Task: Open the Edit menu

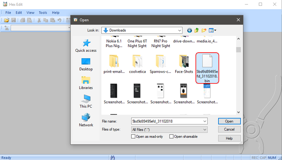Action: pyautogui.click(x=19, y=13)
